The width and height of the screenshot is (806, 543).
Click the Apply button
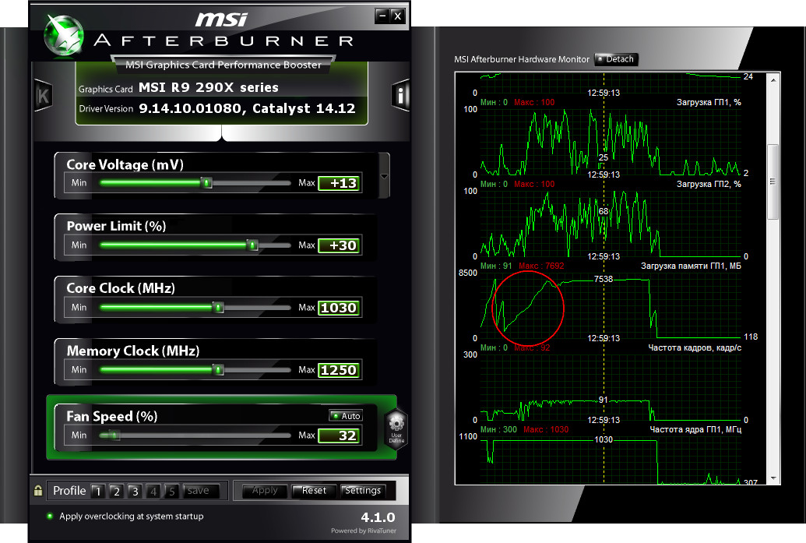click(264, 491)
